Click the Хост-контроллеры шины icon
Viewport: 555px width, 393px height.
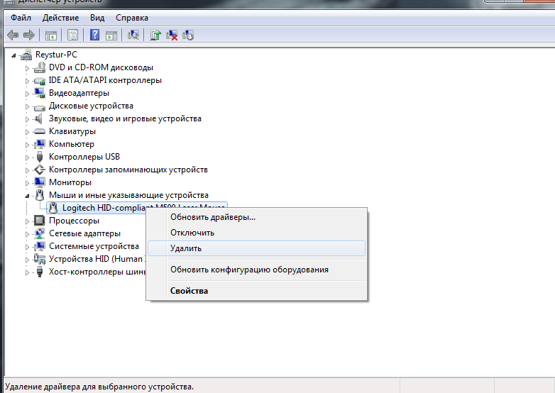[40, 272]
